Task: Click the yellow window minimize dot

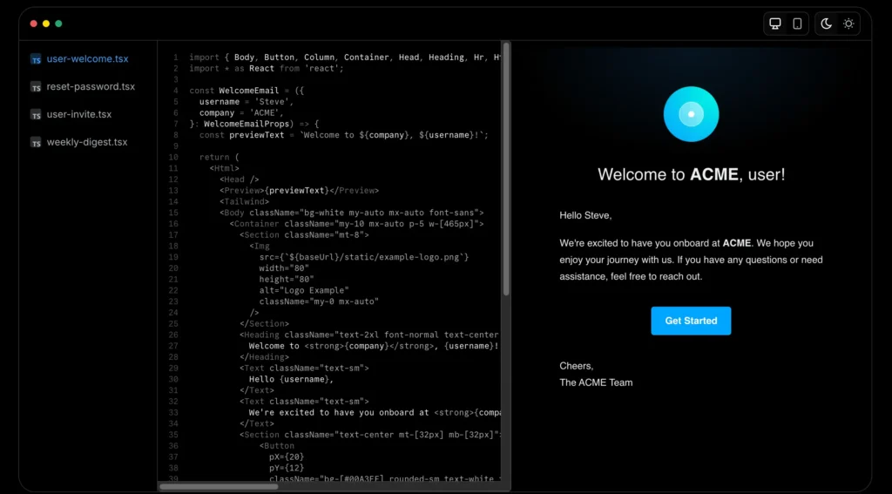Action: (46, 24)
